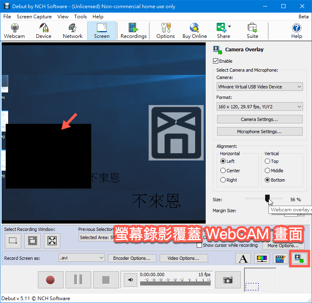This screenshot has width=312, height=303.
Task: Open the camera Format dropdown
Action: pyautogui.click(x=259, y=107)
